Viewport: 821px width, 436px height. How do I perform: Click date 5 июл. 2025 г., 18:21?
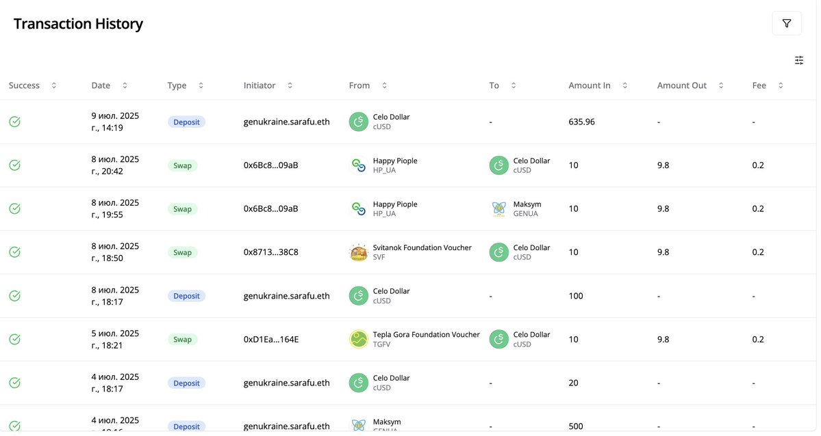[115, 339]
